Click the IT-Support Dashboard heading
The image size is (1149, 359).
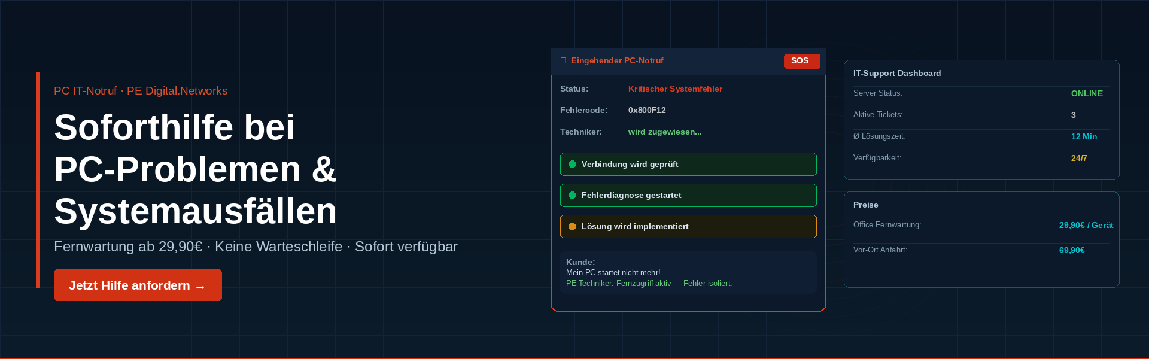pos(897,74)
